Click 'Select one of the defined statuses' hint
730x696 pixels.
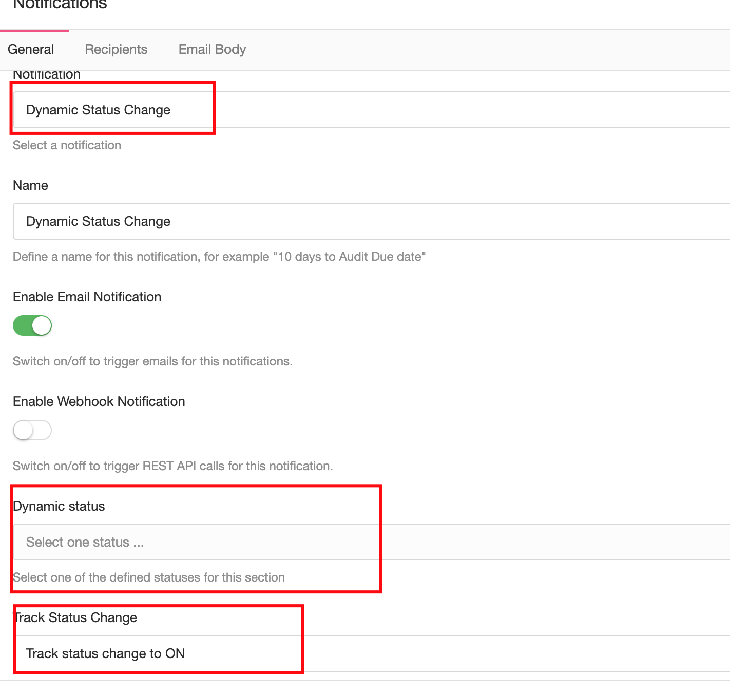(149, 577)
